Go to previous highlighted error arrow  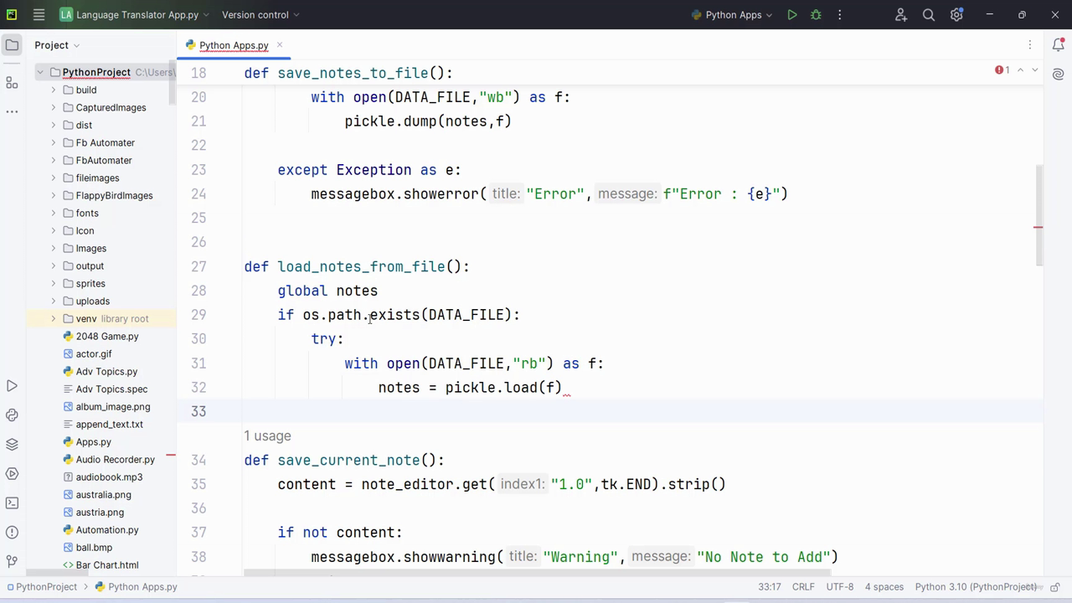(1020, 70)
